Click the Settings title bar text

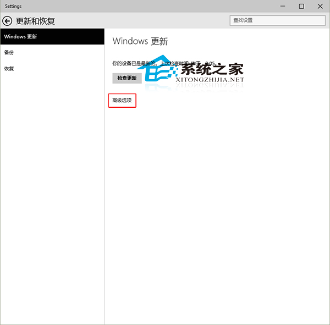pos(13,6)
